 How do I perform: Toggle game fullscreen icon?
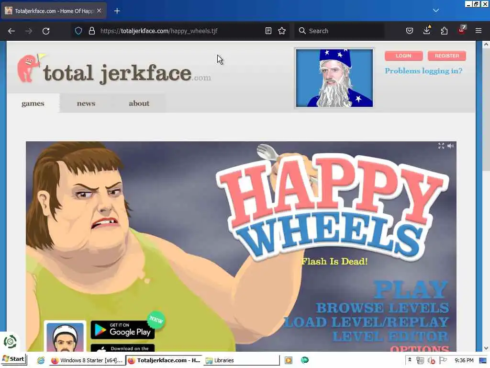point(441,146)
